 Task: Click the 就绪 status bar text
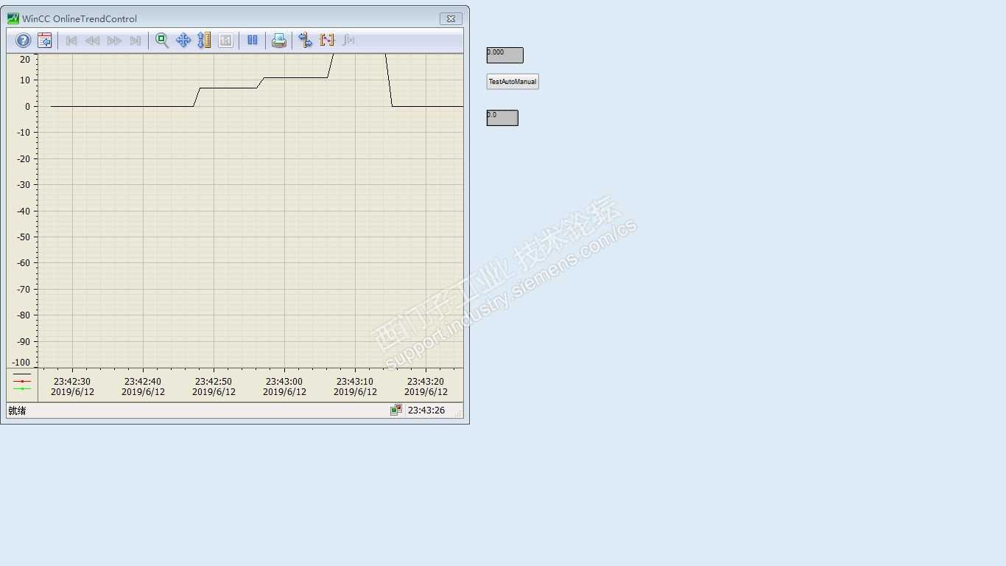(x=17, y=410)
